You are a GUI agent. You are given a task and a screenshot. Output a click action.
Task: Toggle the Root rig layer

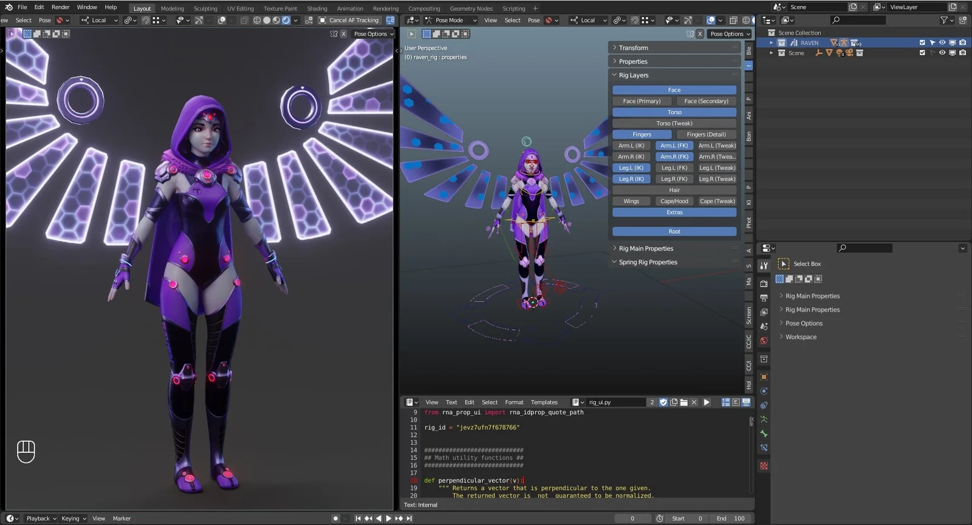(x=674, y=231)
